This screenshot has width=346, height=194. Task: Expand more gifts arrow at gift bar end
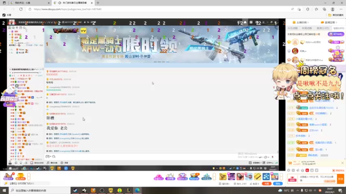(x=281, y=177)
